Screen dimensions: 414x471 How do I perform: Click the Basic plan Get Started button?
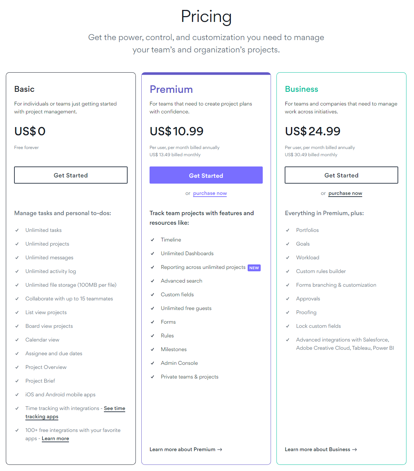coord(71,175)
